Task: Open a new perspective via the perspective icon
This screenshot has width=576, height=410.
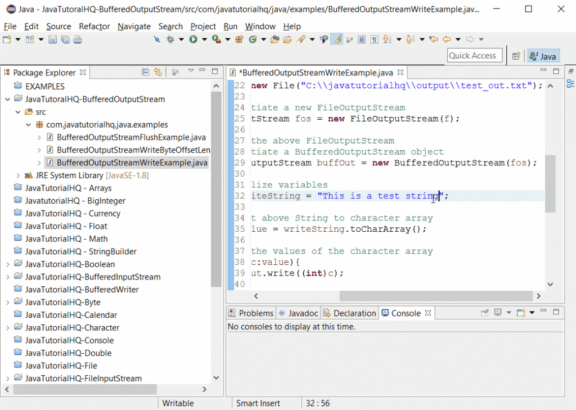Action: [516, 56]
